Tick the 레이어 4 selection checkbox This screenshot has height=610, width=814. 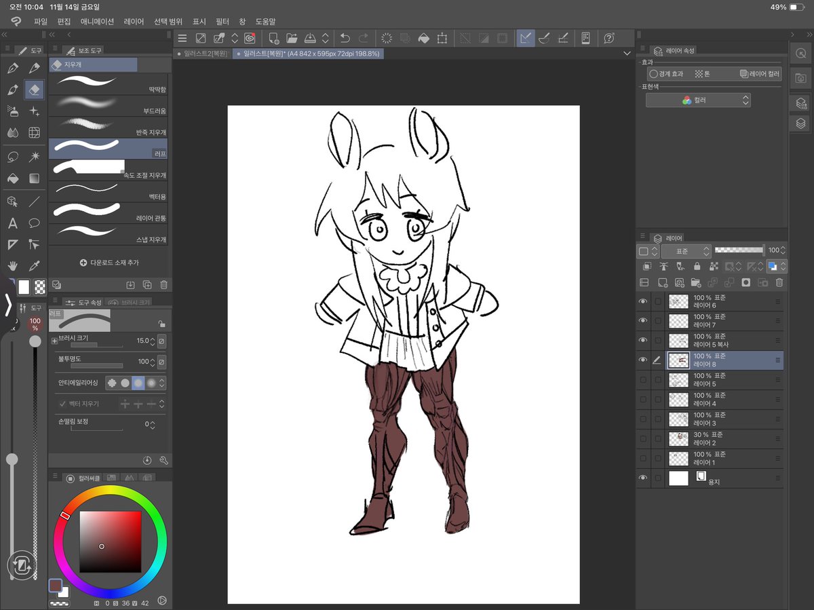(x=658, y=400)
